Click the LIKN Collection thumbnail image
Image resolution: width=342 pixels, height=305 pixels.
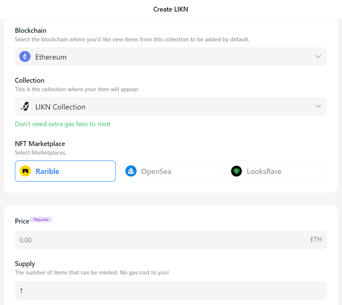click(x=25, y=107)
